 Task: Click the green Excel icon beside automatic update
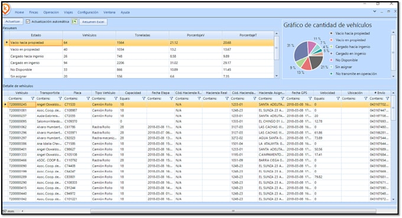(74, 22)
